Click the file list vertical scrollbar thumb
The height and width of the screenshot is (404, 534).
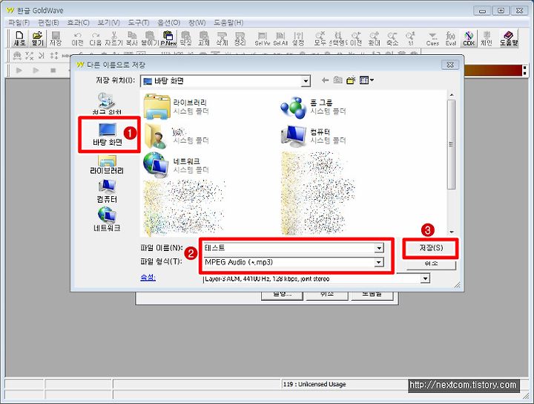coord(452,144)
